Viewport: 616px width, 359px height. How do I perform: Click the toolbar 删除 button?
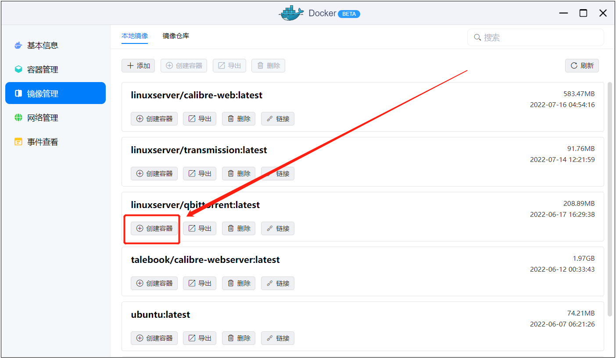click(x=268, y=66)
